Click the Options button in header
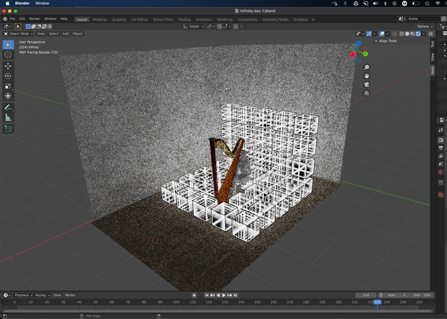447x319 pixels. (x=425, y=26)
